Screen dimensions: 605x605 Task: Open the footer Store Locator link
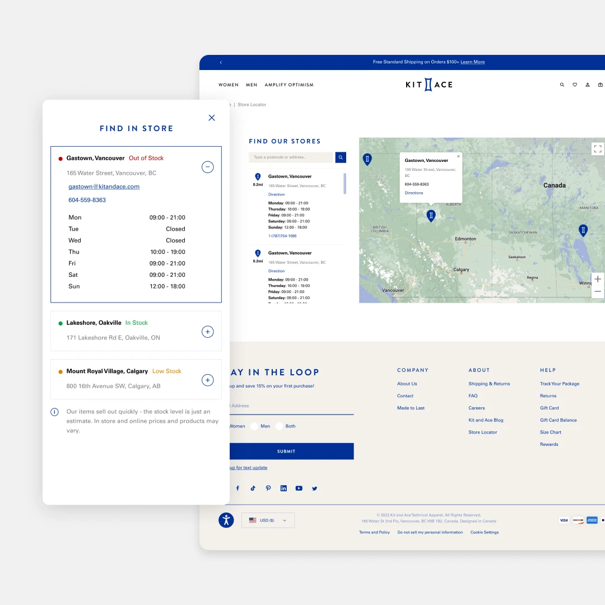[x=483, y=432]
